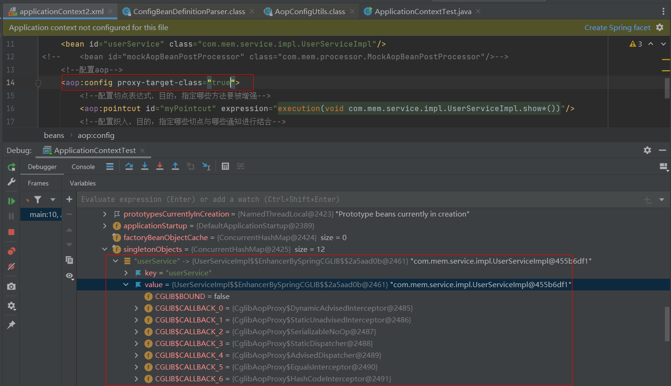Pin the debug tab
Screen dimensions: 671x386
[x=11, y=325]
